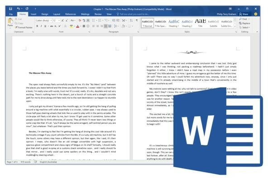Apply the Heading 1 style

coord(174,23)
